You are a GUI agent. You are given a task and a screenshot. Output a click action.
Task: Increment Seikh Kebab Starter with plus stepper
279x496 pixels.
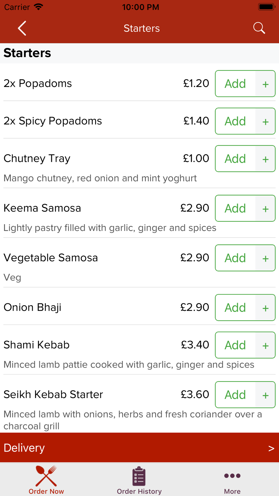click(x=265, y=395)
